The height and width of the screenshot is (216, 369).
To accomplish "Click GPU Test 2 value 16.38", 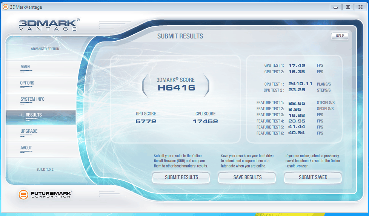I will pyautogui.click(x=297, y=72).
